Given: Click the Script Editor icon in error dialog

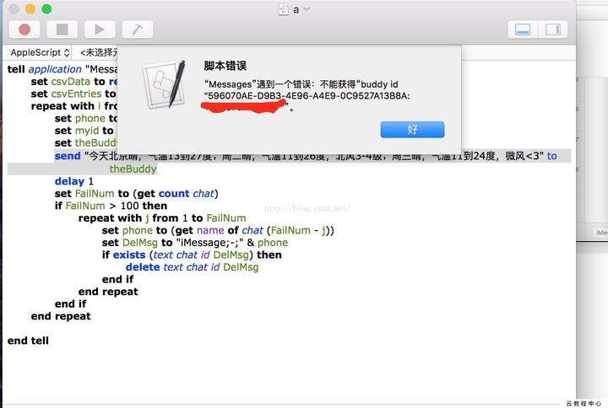Looking at the screenshot, I should 164,85.
